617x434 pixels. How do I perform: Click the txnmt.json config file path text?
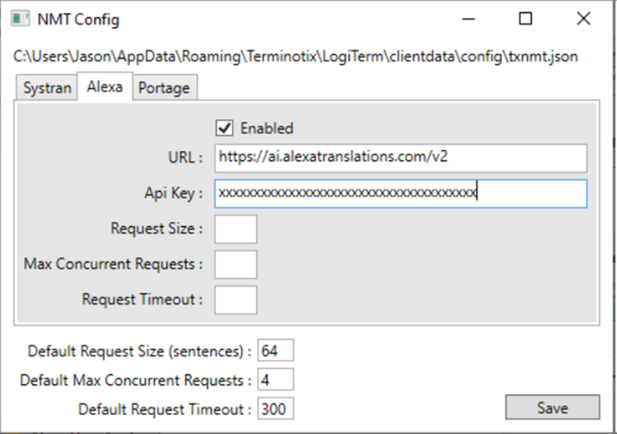[293, 57]
